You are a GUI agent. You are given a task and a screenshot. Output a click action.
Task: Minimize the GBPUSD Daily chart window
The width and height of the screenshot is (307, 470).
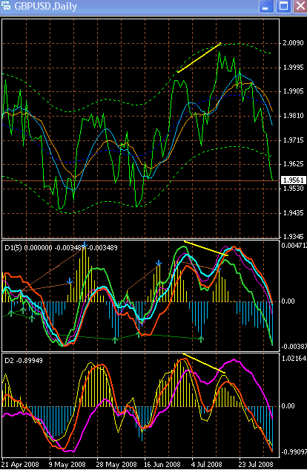point(265,6)
